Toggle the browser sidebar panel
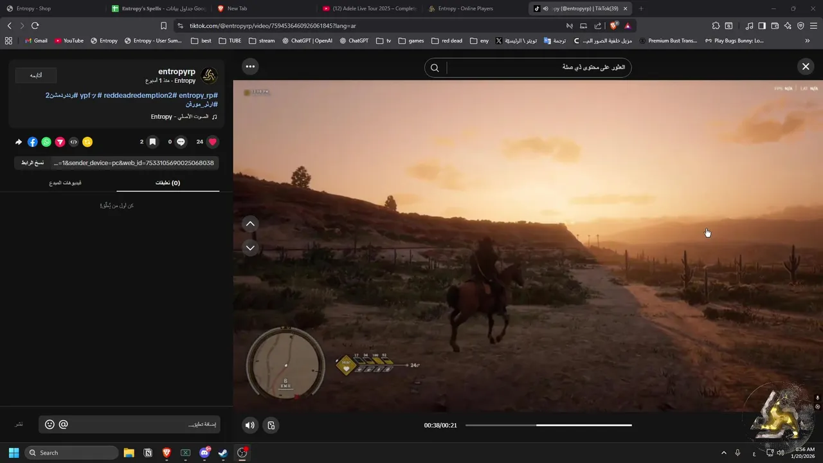 point(762,26)
